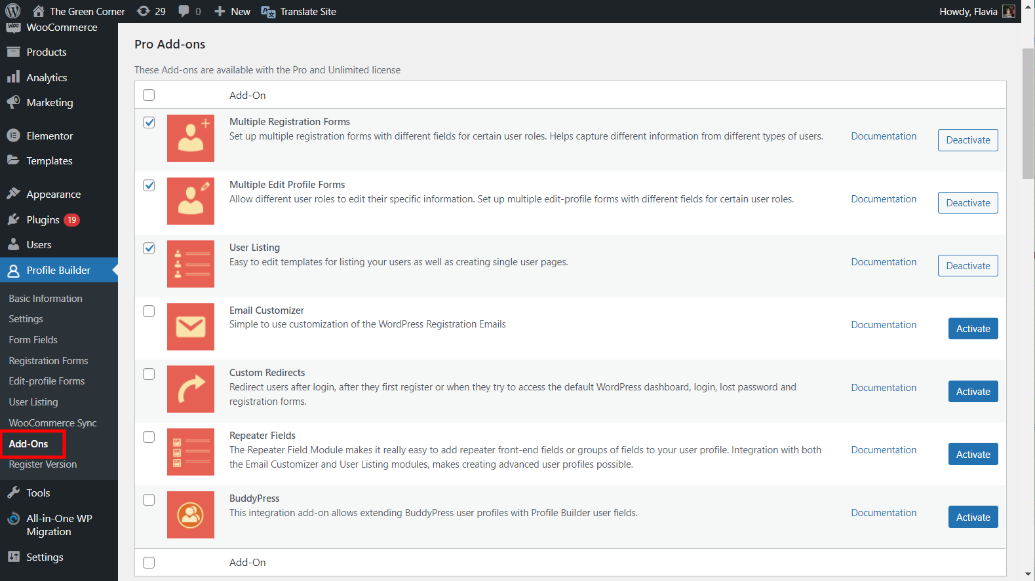
Task: Open Documentation link for Repeater Fields
Action: (x=884, y=450)
